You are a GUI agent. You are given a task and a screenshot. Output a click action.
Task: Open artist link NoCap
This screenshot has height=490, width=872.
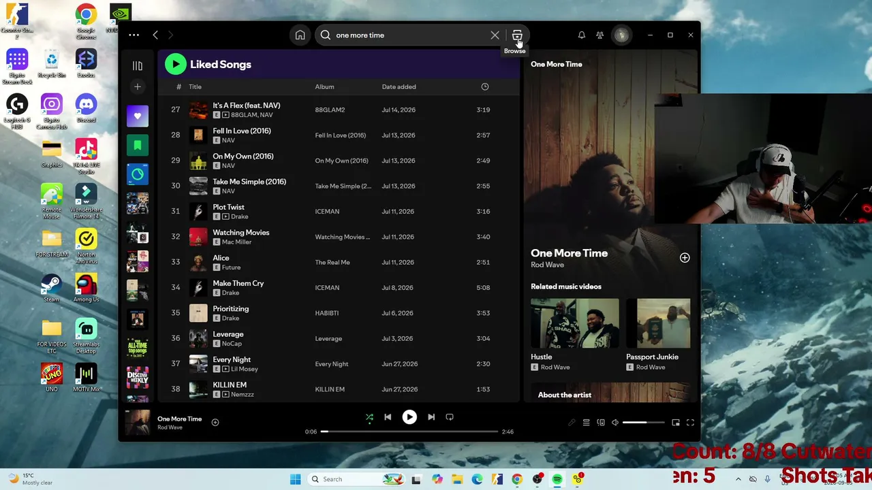click(x=233, y=344)
